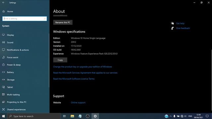Click the blue help question-mark tray icon
The height and width of the screenshot is (119, 212).
point(166,116)
